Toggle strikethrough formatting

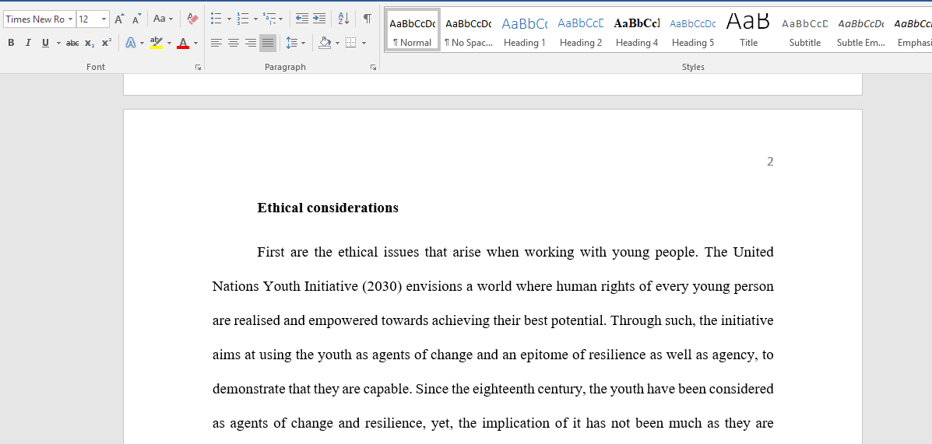coord(72,43)
